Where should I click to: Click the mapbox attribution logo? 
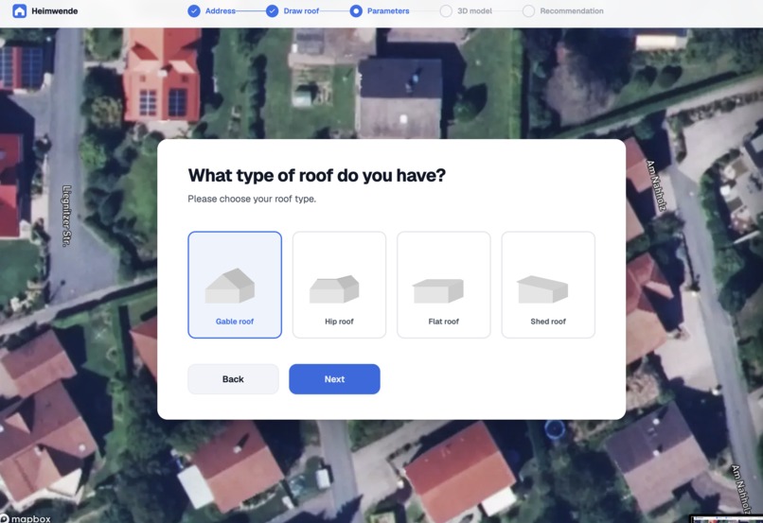pyautogui.click(x=26, y=518)
